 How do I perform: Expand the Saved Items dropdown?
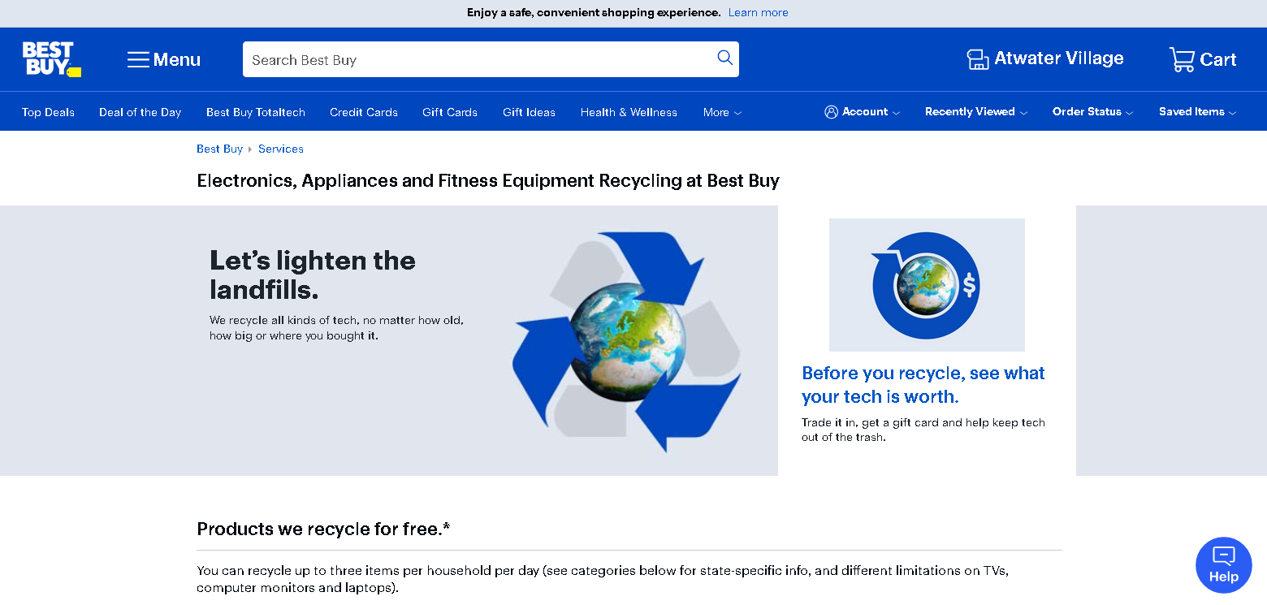(x=1197, y=112)
